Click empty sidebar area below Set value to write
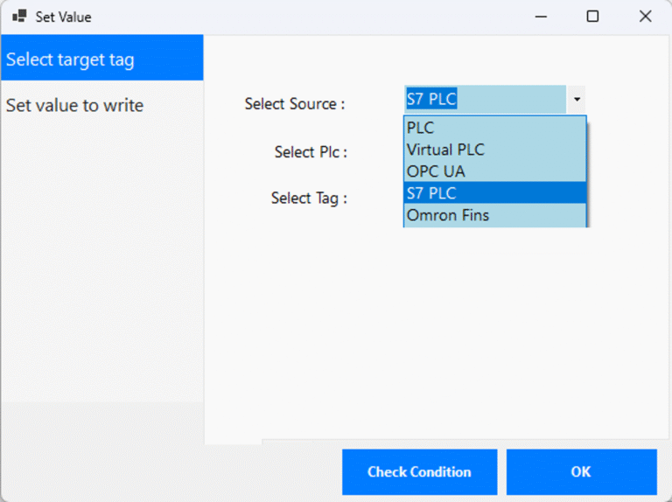This screenshot has height=502, width=672. pyautogui.click(x=101, y=262)
